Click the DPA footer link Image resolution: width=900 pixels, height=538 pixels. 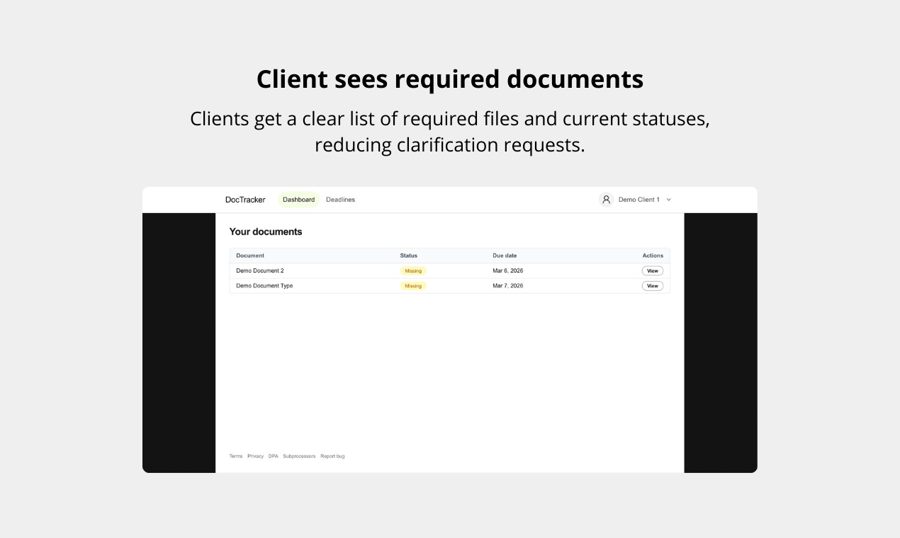point(273,456)
